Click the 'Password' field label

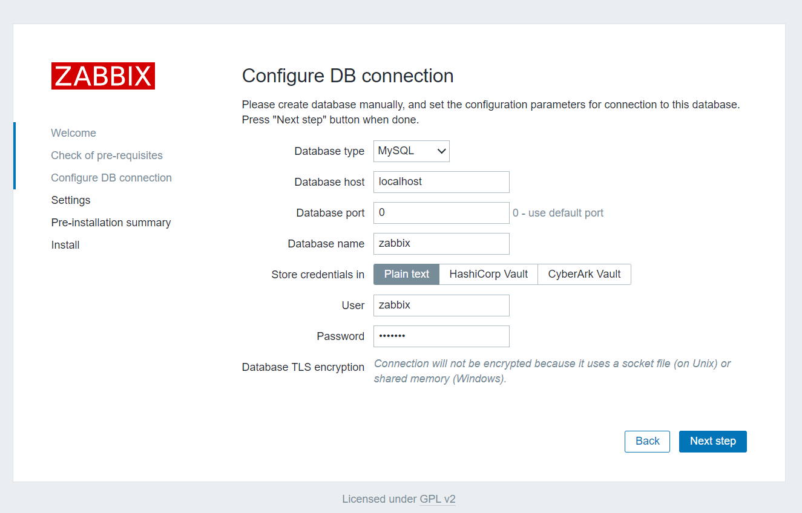pos(341,336)
